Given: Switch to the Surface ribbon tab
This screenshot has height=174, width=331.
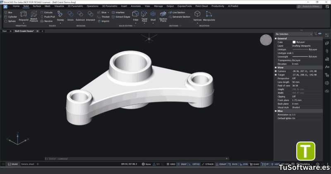Looking at the screenshot, I should click(x=37, y=6).
